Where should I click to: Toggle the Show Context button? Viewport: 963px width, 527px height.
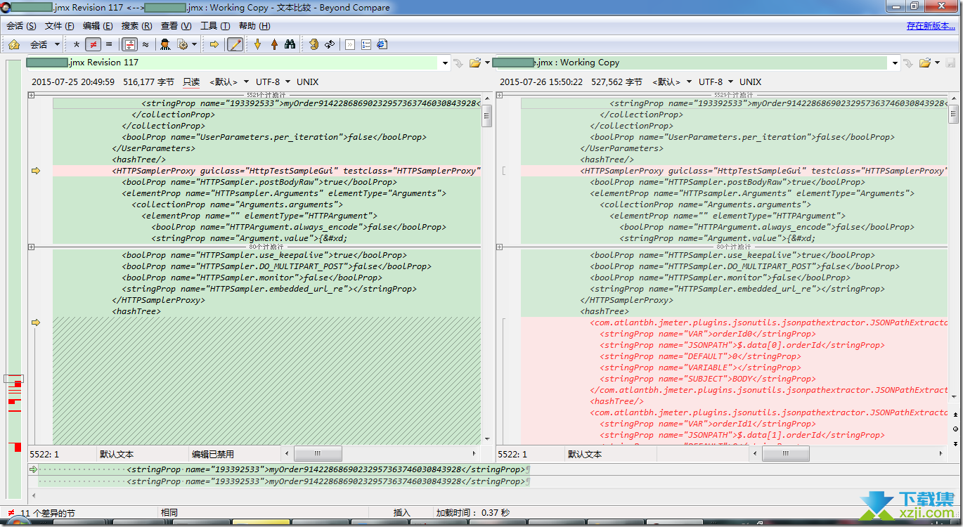coord(129,44)
